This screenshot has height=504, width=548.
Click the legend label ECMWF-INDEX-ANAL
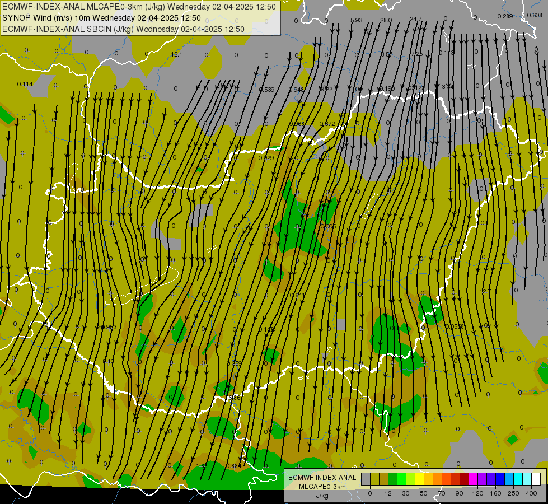pos(322,478)
